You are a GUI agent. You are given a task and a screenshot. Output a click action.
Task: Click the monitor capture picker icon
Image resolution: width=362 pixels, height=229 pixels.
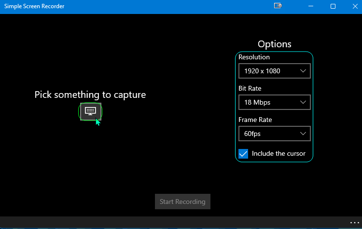[91, 112]
